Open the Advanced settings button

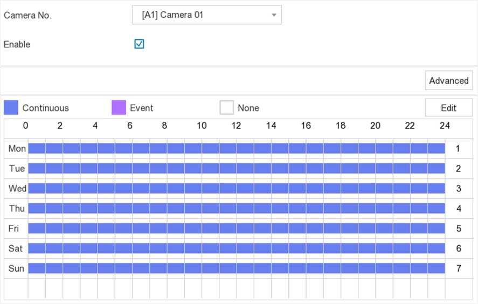pyautogui.click(x=448, y=81)
